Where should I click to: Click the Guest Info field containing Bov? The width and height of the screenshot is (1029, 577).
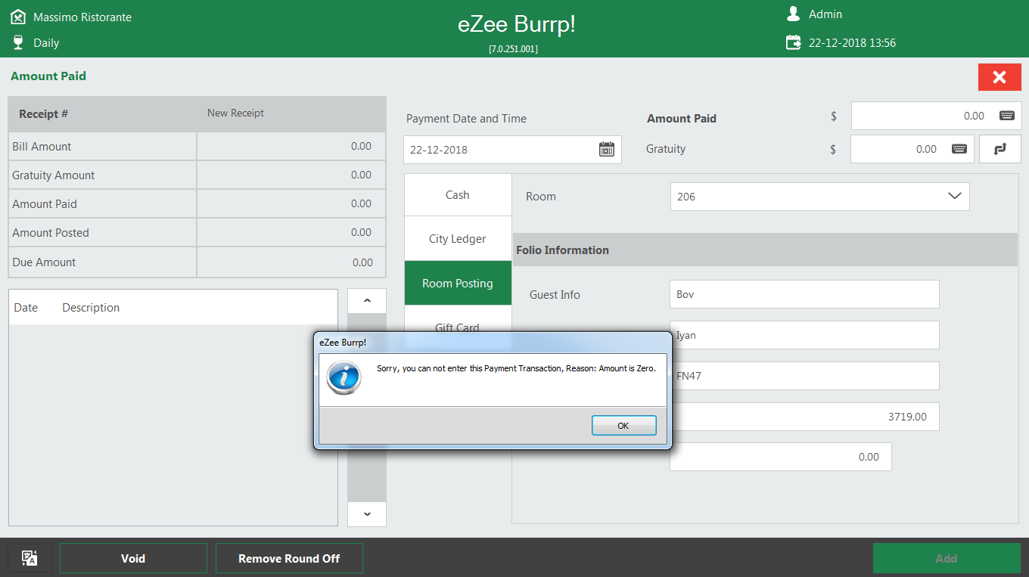(804, 294)
